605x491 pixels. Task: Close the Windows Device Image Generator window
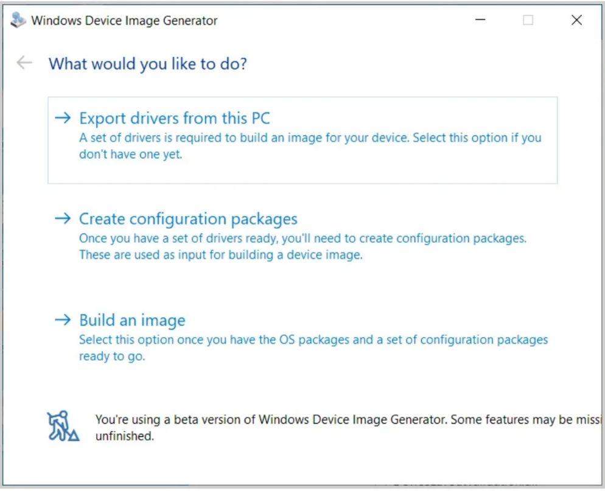576,20
